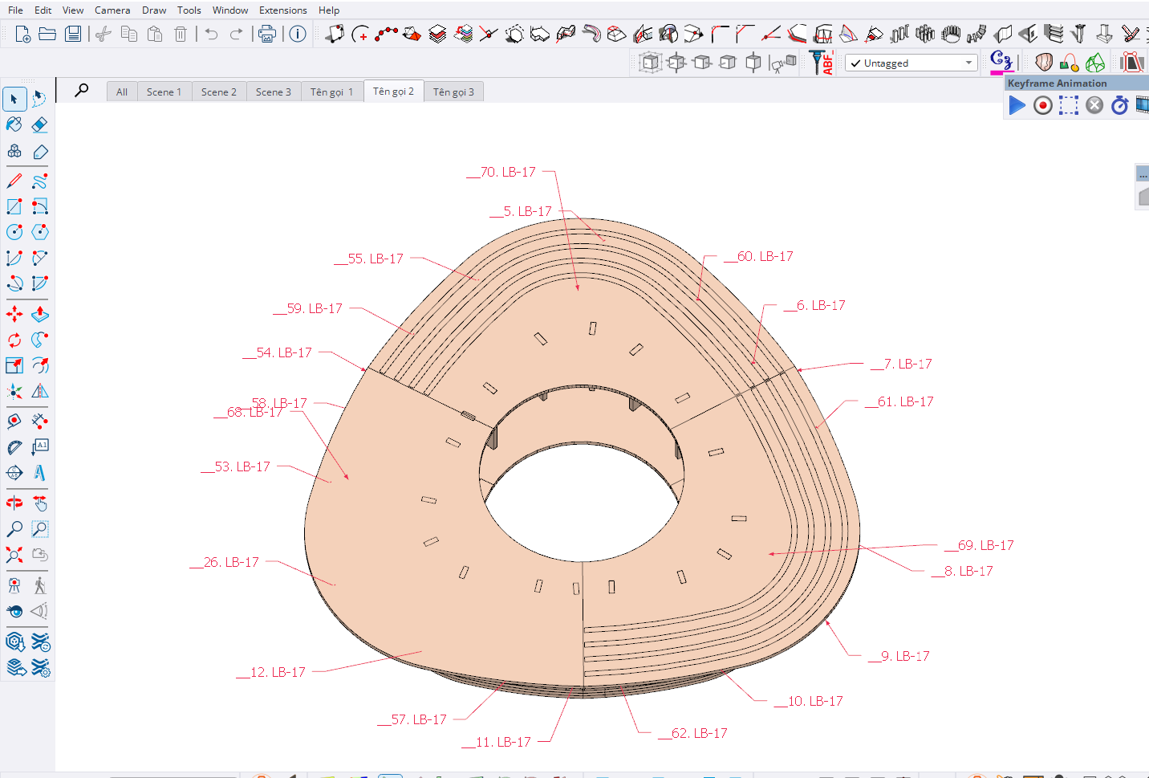Switch to the Tên gọi 3 tab
Viewport: 1149px width, 778px height.
tap(453, 92)
